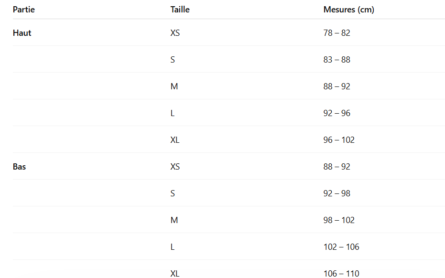This screenshot has width=445, height=278.
Task: Click the M size in Haut section
Action: [174, 86]
